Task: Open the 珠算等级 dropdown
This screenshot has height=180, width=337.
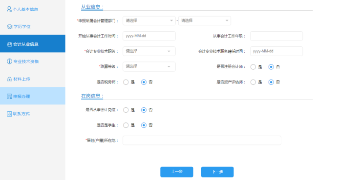Action: pyautogui.click(x=149, y=66)
